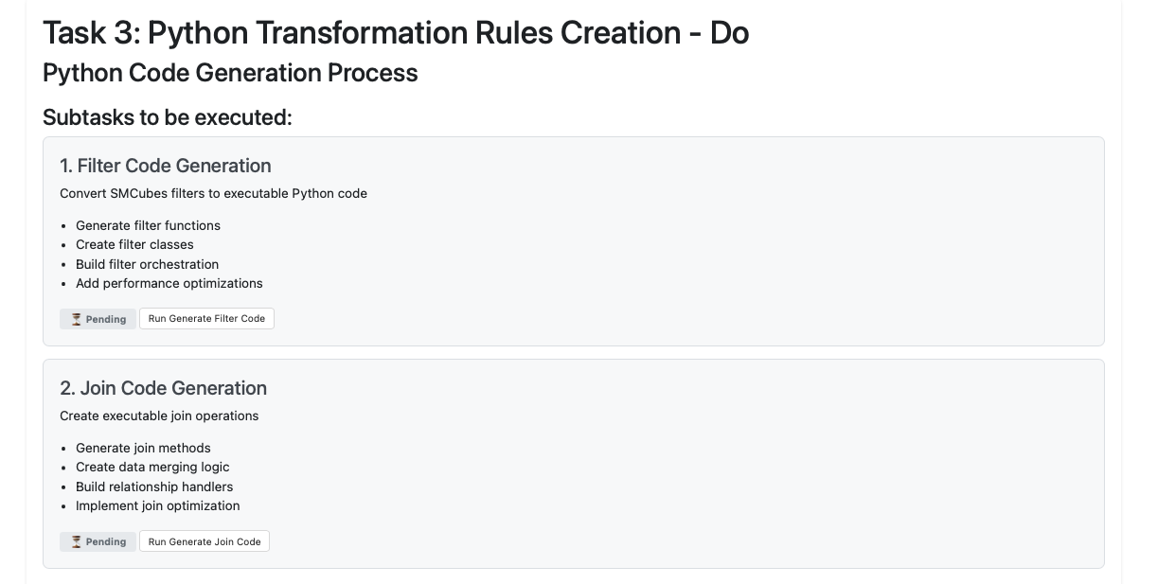Click the 'Implement join optimization' bullet item

(x=157, y=505)
